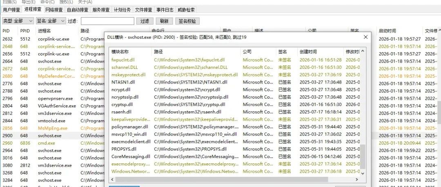Select corplink-uc.exe process with PID 2632
Screen dimensions: 441x187
53,39
